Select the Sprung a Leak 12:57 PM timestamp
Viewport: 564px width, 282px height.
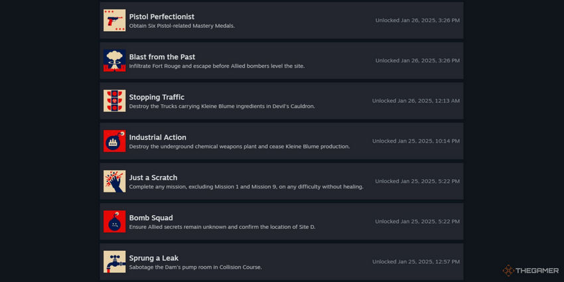(x=416, y=262)
